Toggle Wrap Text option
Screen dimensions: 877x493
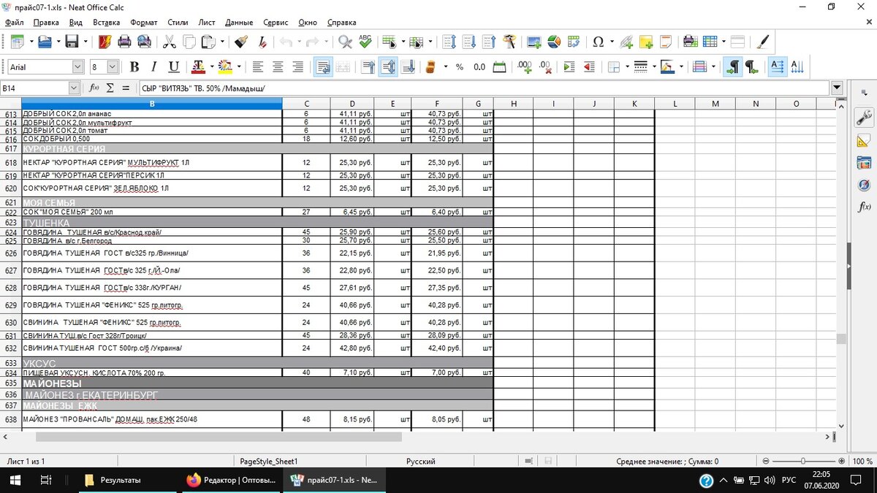click(x=323, y=67)
